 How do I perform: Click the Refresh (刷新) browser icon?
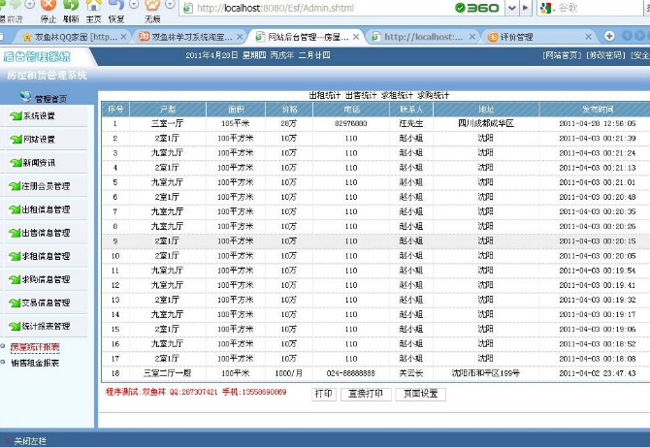click(x=71, y=6)
